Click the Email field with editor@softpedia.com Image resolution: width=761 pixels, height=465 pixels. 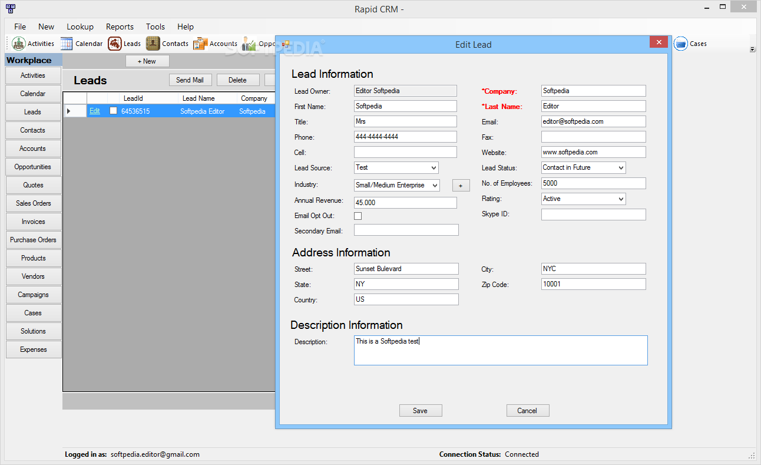point(594,121)
